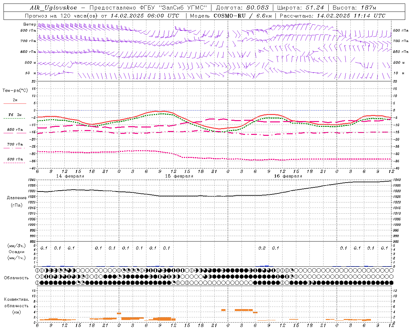Viewport: 410px width, 328px height.
Task: Click the elevation value Высота: 187м
Action: [354, 8]
